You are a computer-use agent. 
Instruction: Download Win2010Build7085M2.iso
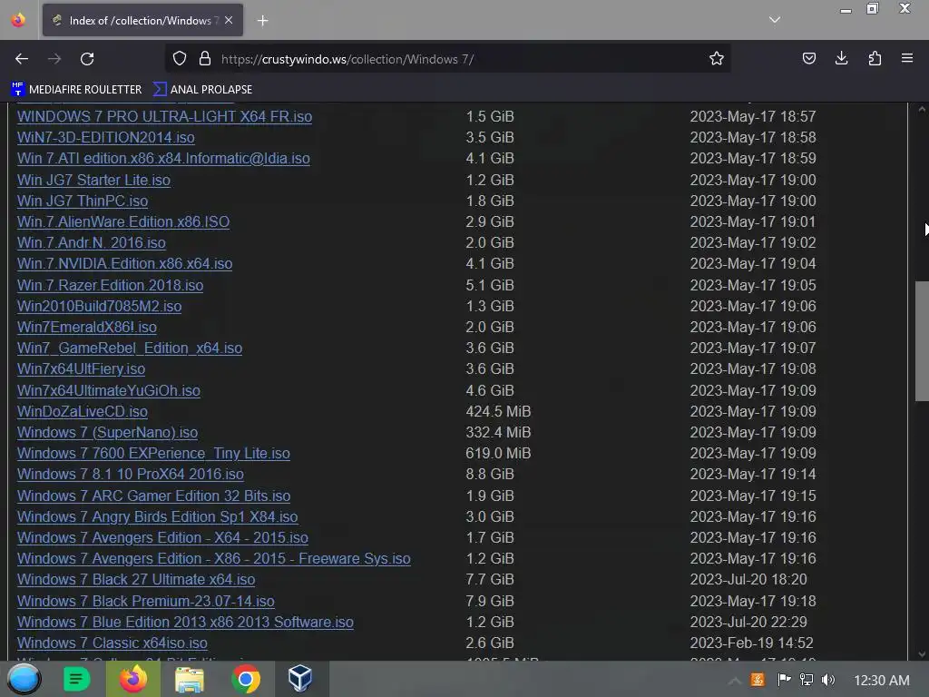click(x=100, y=306)
